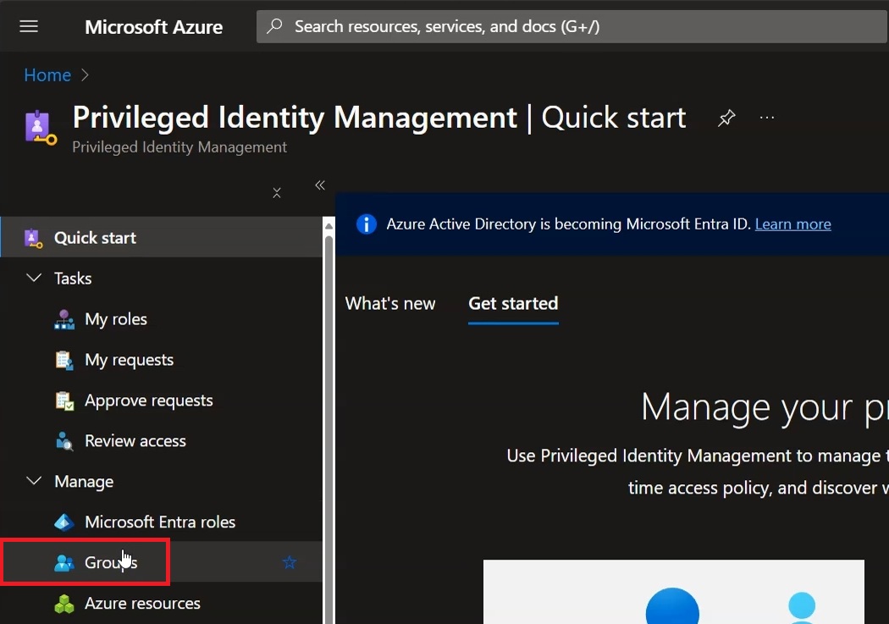Click the Quick start icon
The width and height of the screenshot is (889, 624).
[34, 238]
